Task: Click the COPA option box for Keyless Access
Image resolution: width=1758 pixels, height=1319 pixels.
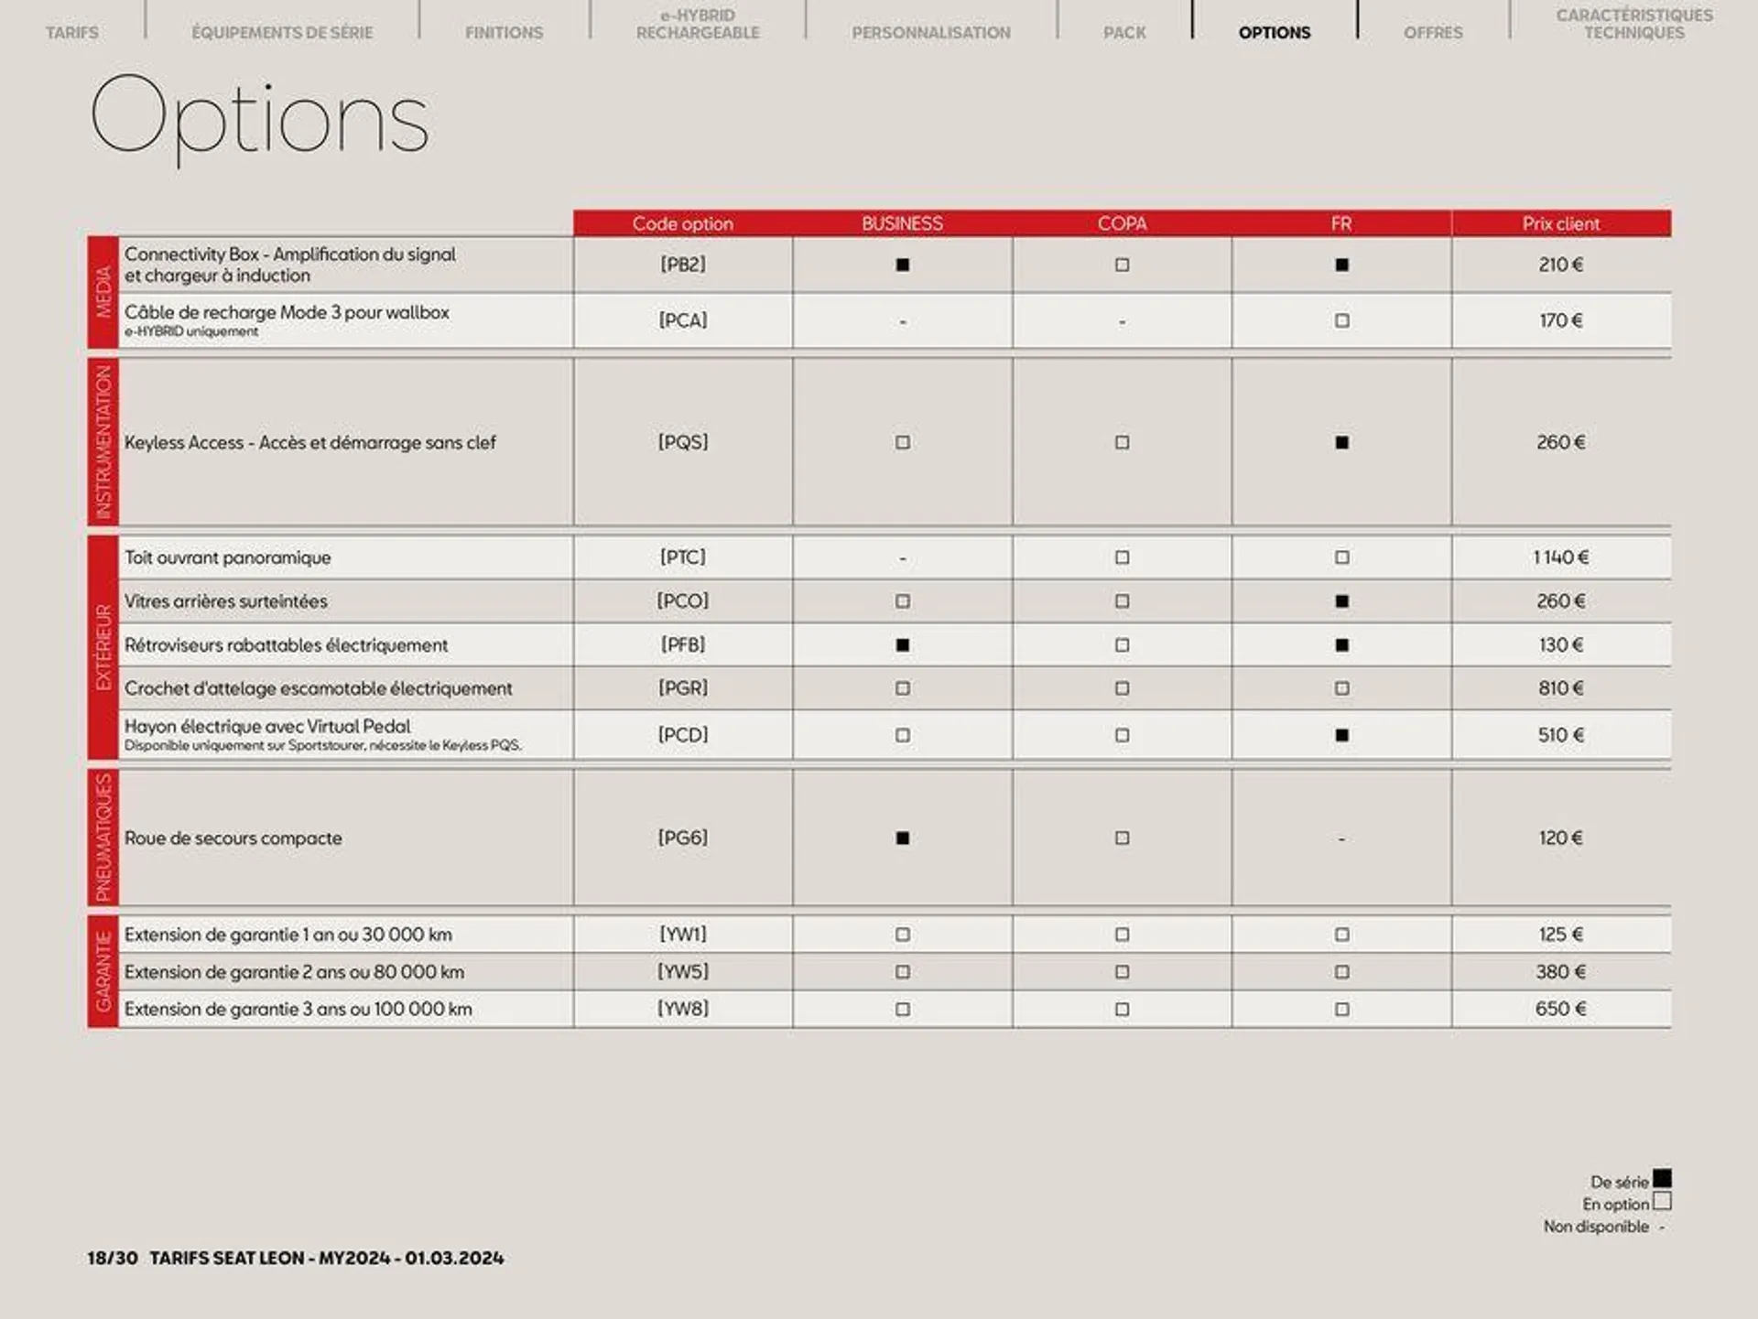Action: click(1123, 442)
